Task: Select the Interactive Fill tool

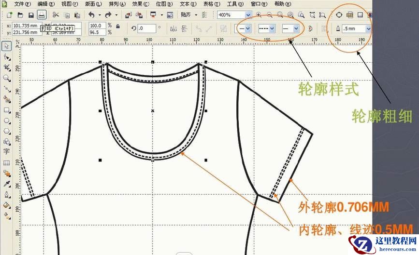Action: 7,215
